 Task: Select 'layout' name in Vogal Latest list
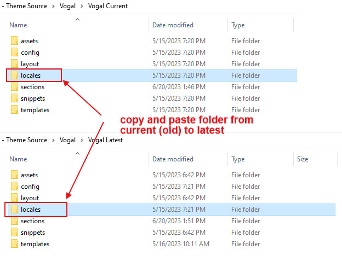pos(30,198)
